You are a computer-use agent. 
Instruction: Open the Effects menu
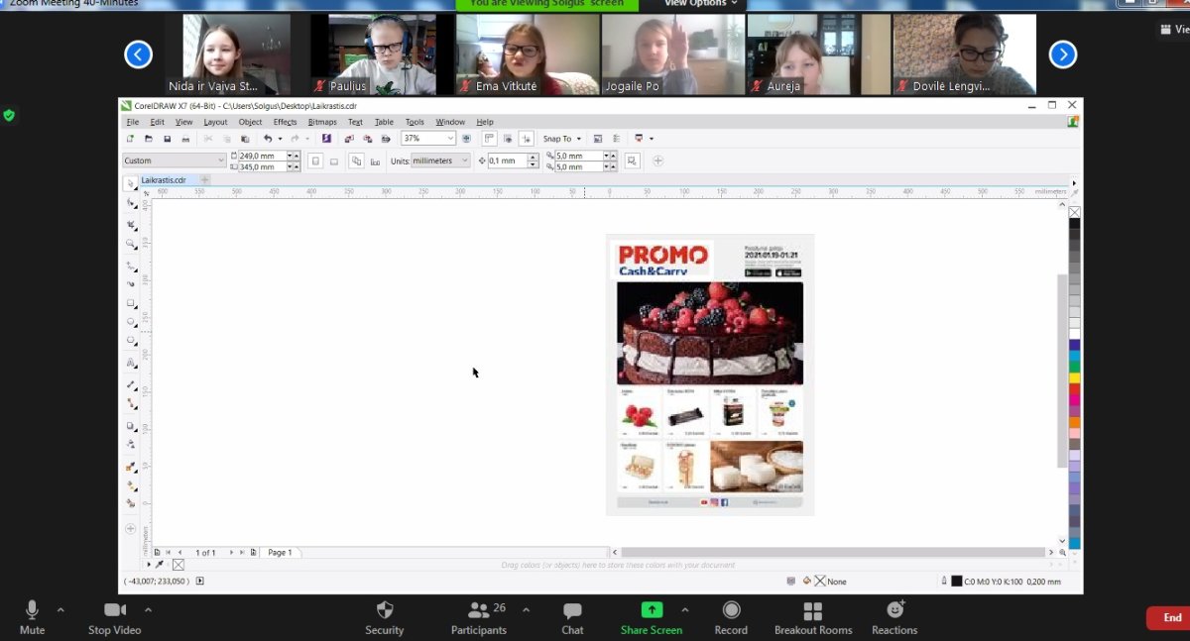(x=285, y=122)
